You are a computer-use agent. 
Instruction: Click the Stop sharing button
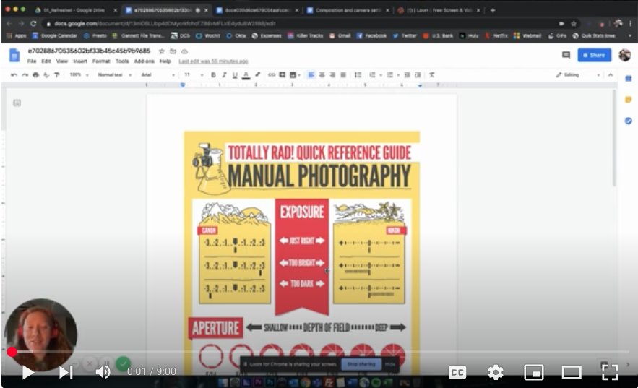click(x=361, y=364)
